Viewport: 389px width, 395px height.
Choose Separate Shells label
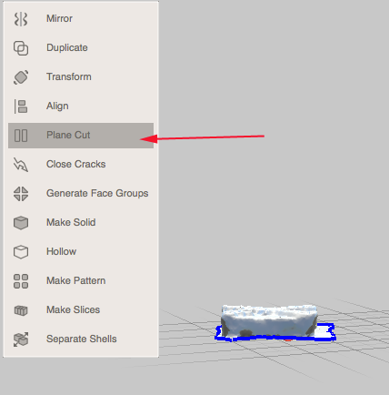[x=82, y=339]
